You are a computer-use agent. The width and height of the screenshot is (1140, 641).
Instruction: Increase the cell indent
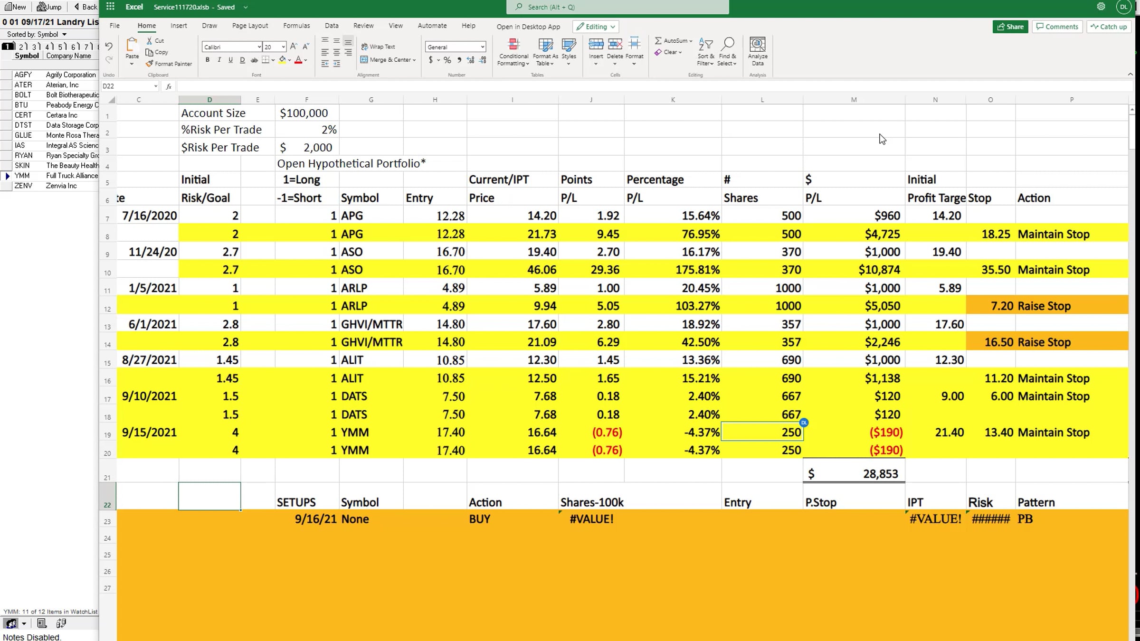[336, 64]
